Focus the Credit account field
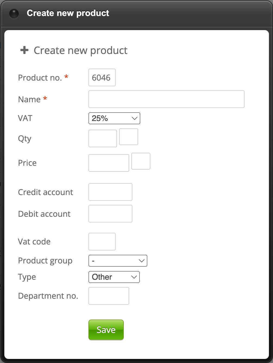The image size is (273, 363). (110, 192)
